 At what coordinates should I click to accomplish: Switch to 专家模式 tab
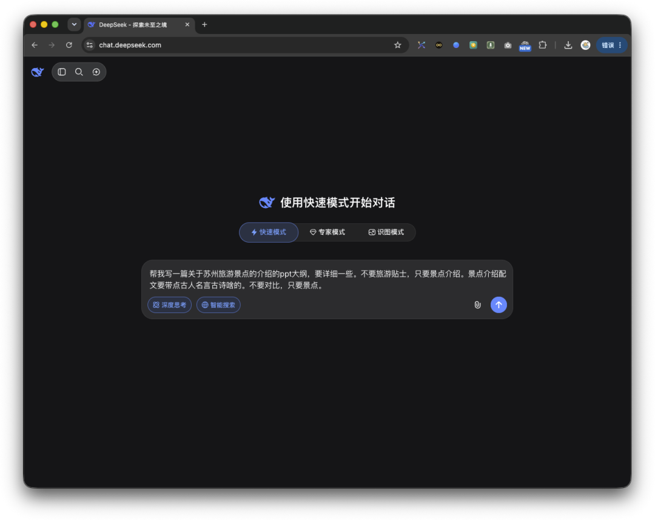(327, 232)
